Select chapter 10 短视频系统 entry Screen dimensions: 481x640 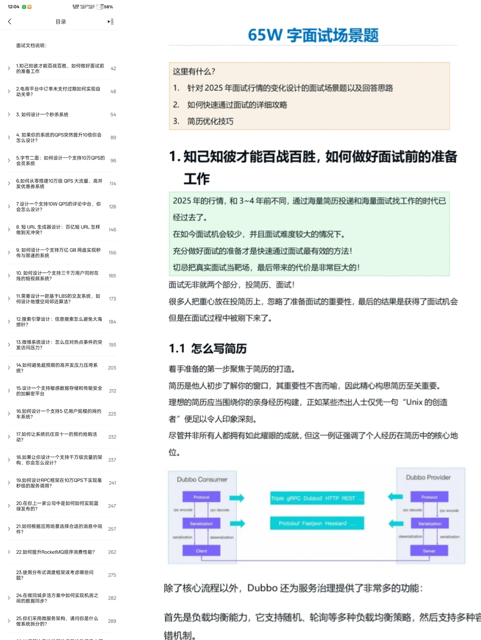(58, 275)
